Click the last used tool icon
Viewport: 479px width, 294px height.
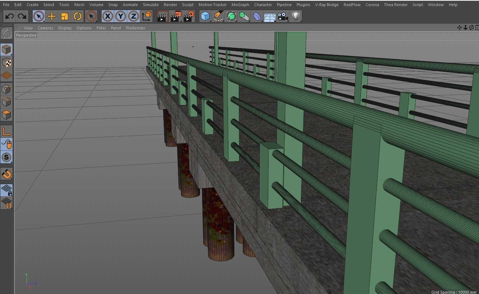91,16
